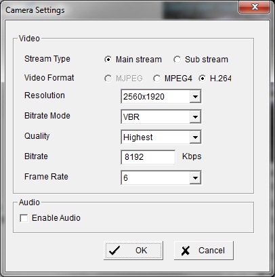Select the Sub stream radio button

coord(177,60)
